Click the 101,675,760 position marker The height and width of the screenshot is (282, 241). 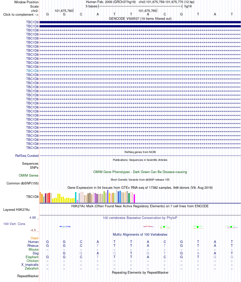[x=64, y=11]
